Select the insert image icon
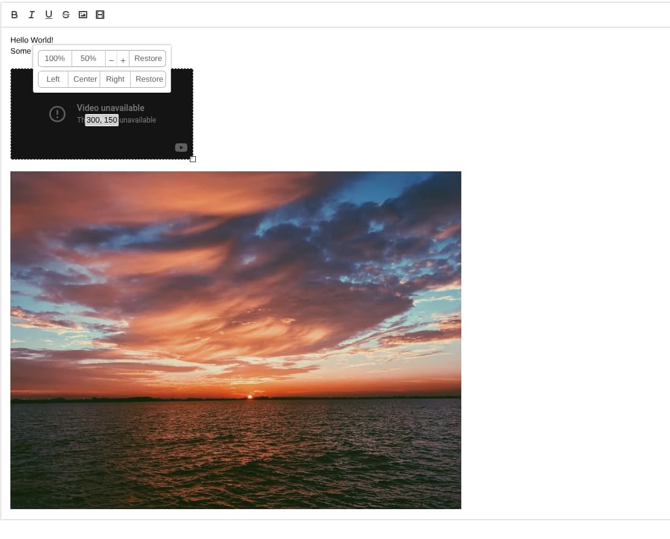Image resolution: width=670 pixels, height=539 pixels. (82, 14)
